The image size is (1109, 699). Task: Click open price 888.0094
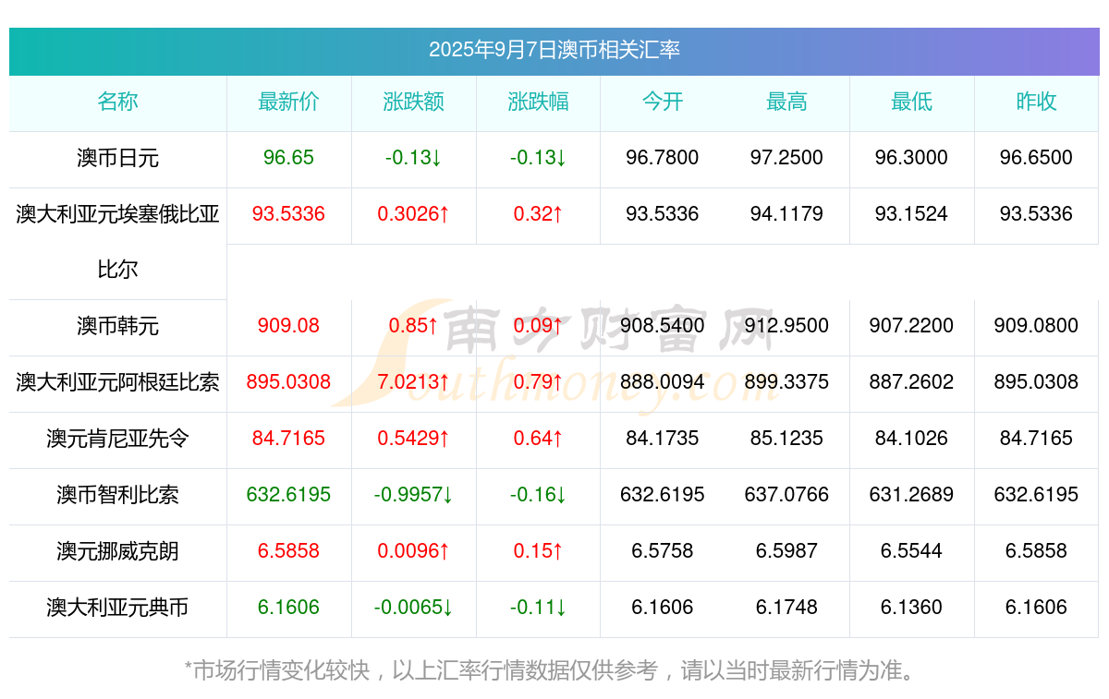[663, 381]
